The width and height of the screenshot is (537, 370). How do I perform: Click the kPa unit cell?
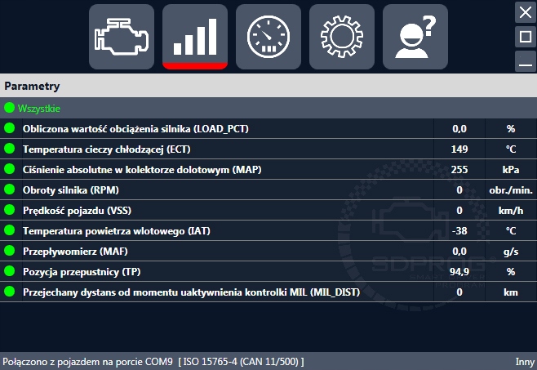tap(511, 169)
